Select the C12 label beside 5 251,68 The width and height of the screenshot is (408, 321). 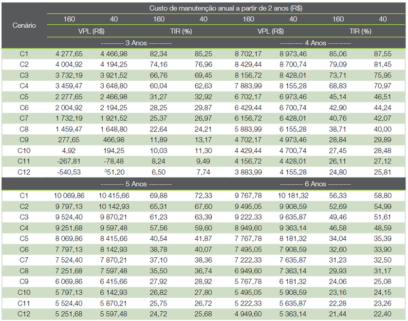coord(24,314)
